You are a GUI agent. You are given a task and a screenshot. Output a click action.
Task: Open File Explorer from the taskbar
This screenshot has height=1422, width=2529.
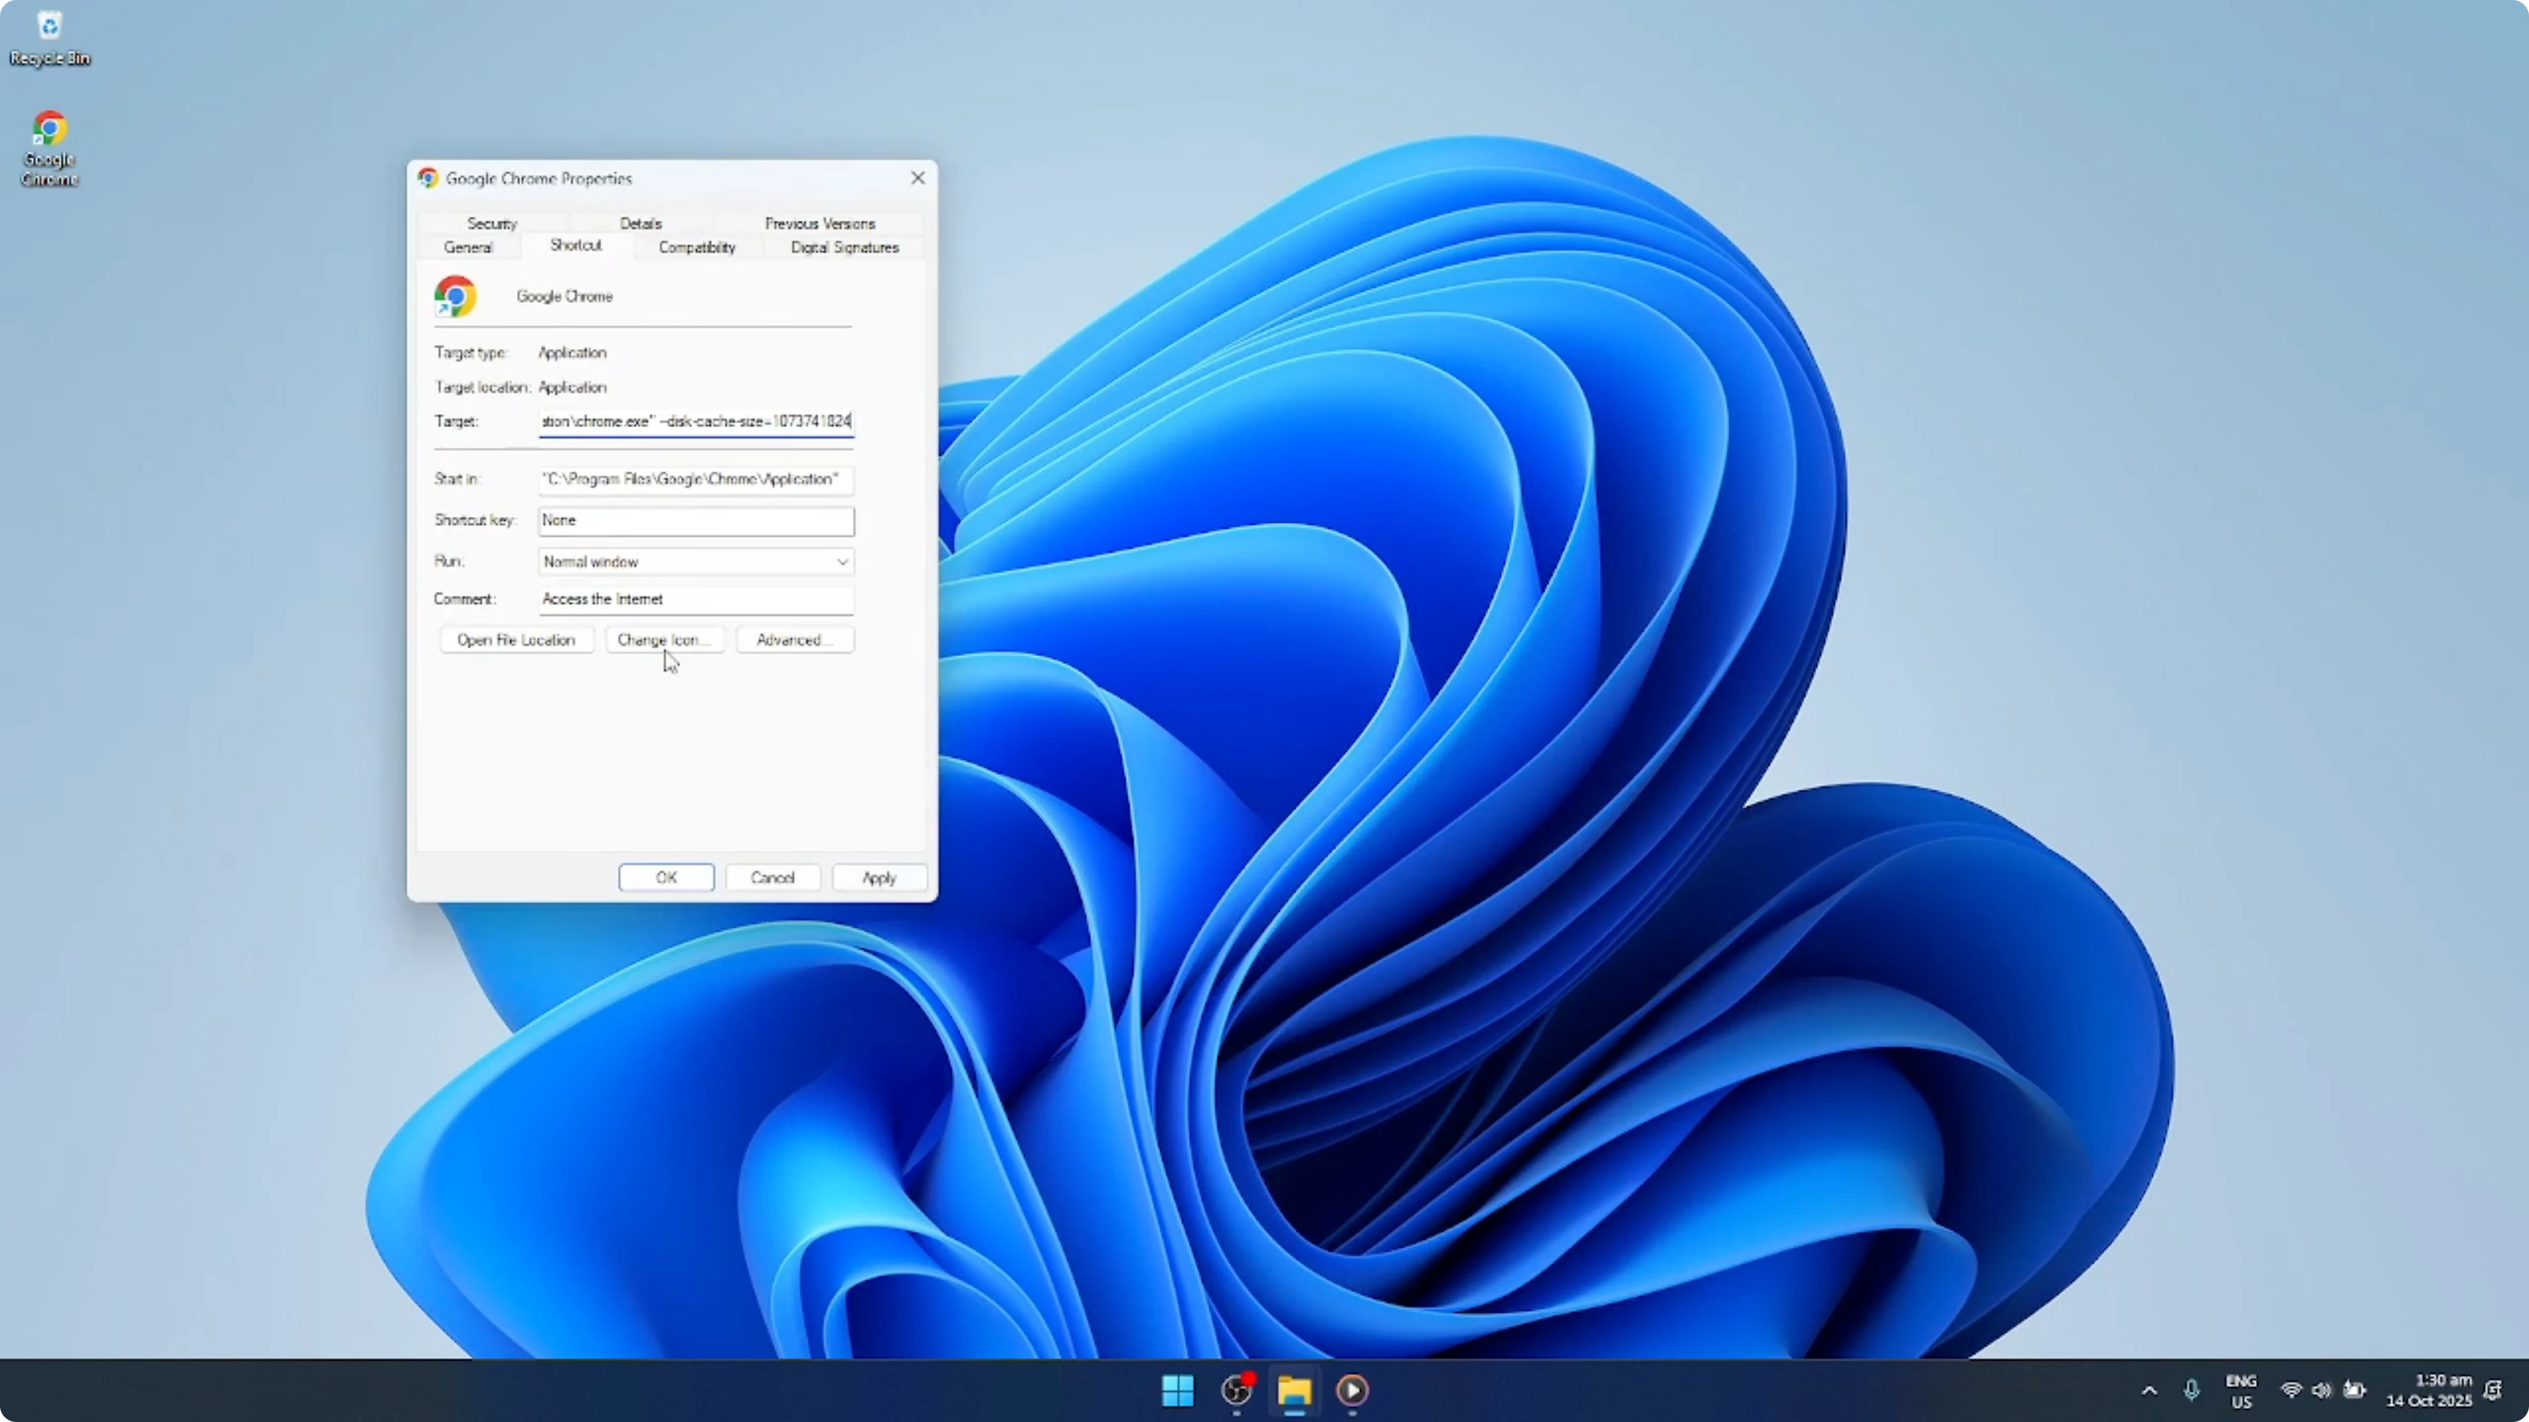coord(1294,1390)
